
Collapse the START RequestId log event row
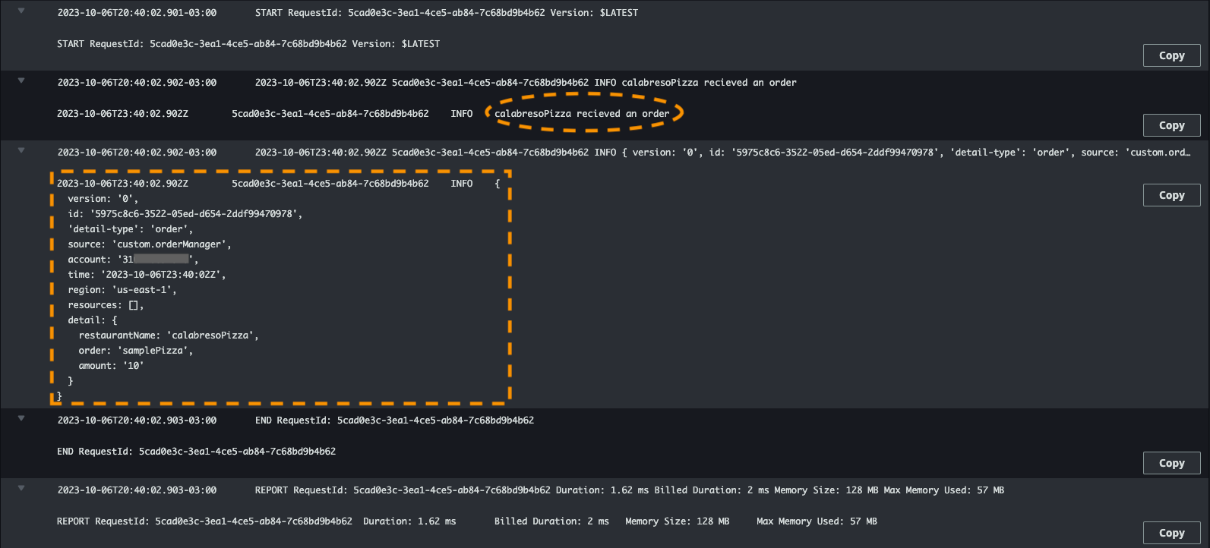tap(21, 11)
